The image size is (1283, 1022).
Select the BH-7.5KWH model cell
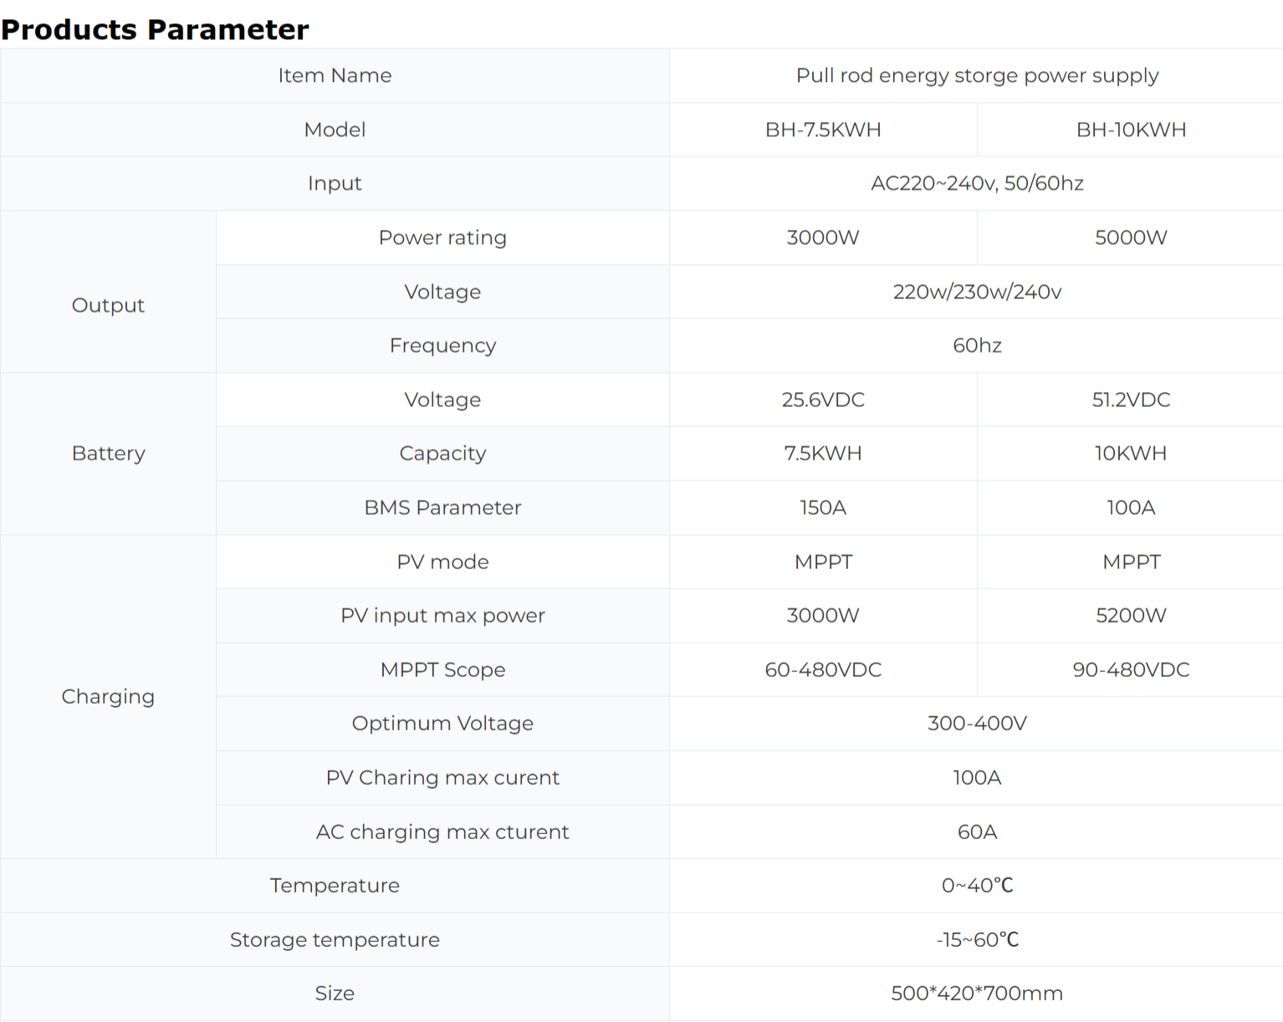coord(823,130)
